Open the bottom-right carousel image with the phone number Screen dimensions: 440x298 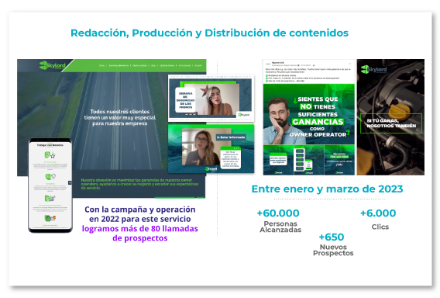pos(339,160)
